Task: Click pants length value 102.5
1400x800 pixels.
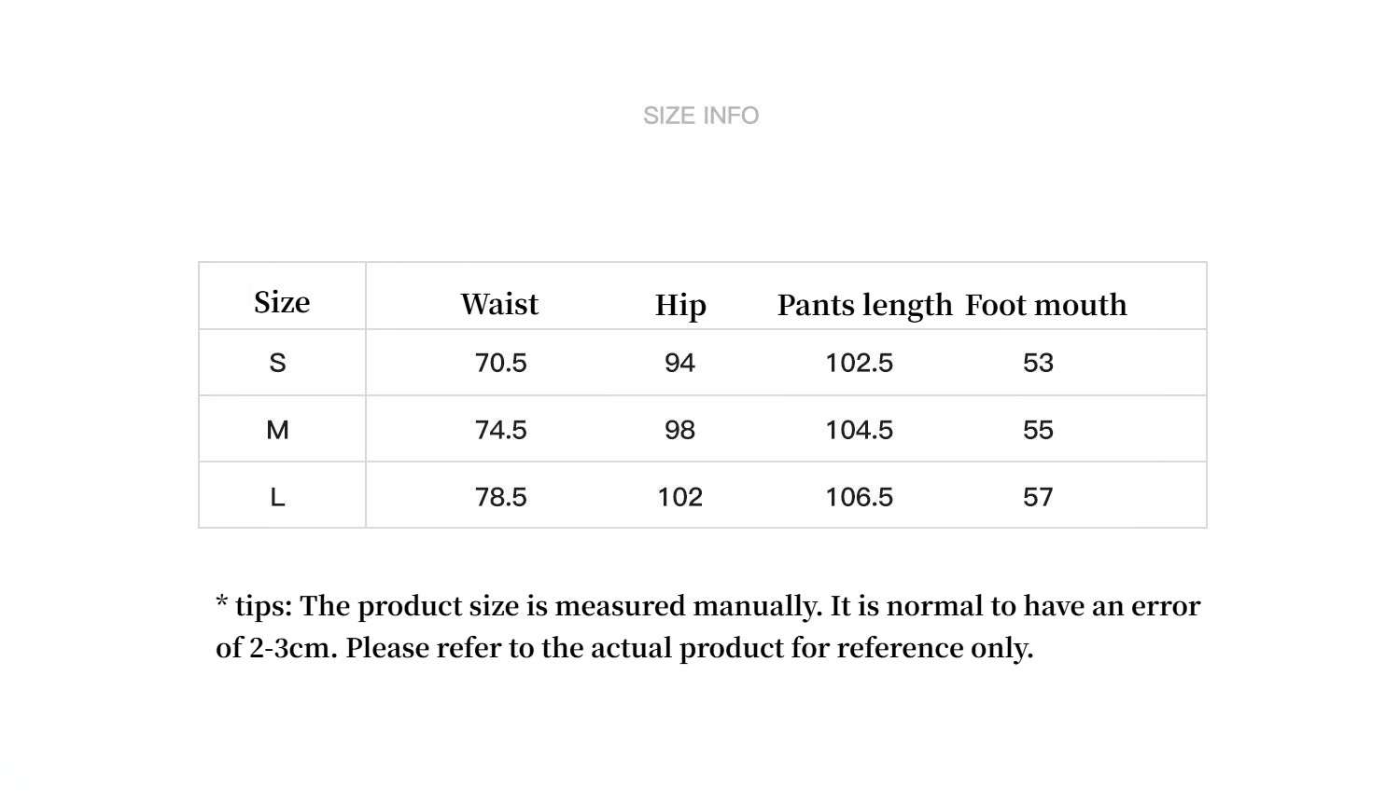Action: coord(859,363)
